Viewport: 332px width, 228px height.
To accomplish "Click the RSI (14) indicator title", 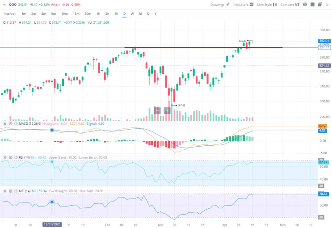I will coord(24,157).
